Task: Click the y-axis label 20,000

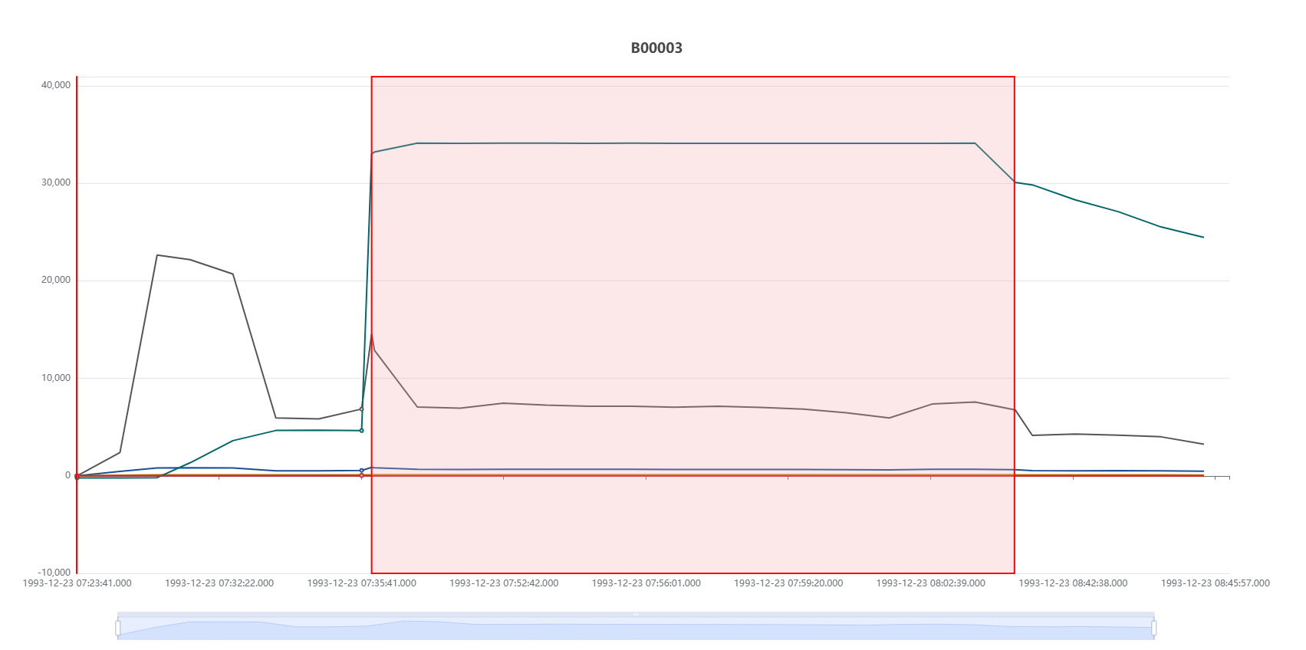Action: [55, 280]
